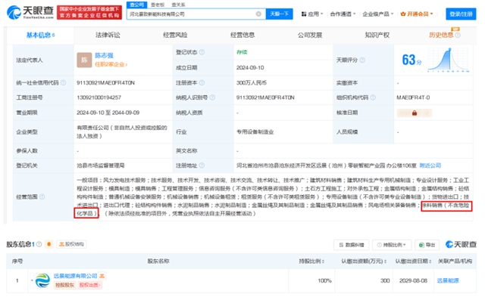Switch to the 经营风险 tab
Viewport: 485px width, 297px height.
pos(175,36)
